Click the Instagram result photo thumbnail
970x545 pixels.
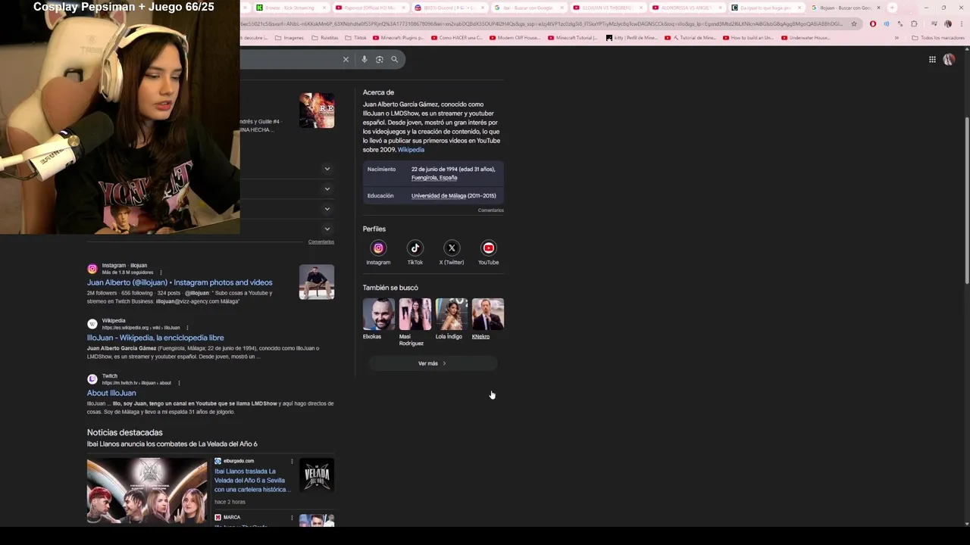(x=317, y=282)
